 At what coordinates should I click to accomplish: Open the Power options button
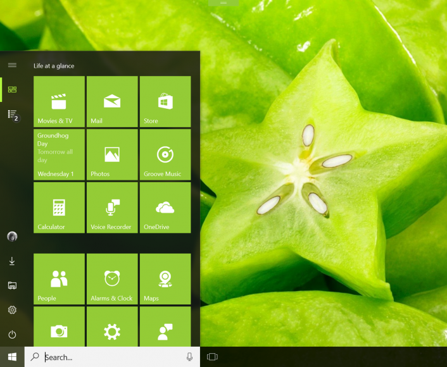12,335
